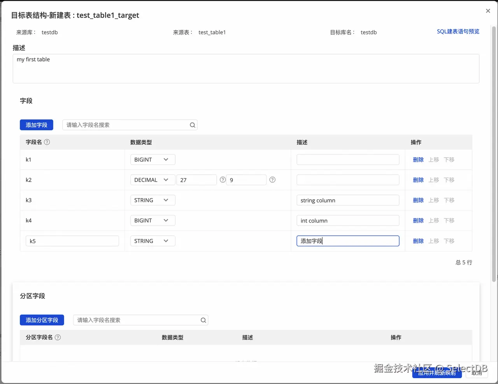Click search icon in 分区字段 search box
Image resolution: width=498 pixels, height=384 pixels.
203,320
